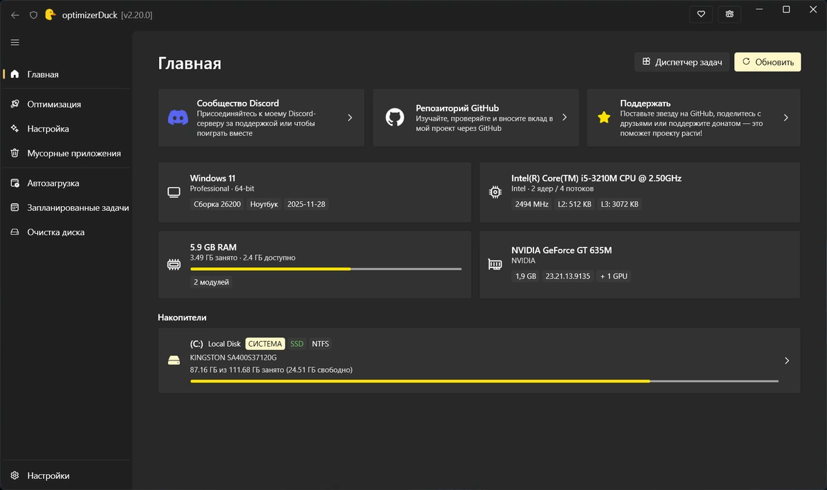Click the NVIDIA GeForce GT 635M name
The width and height of the screenshot is (827, 490).
tap(562, 250)
